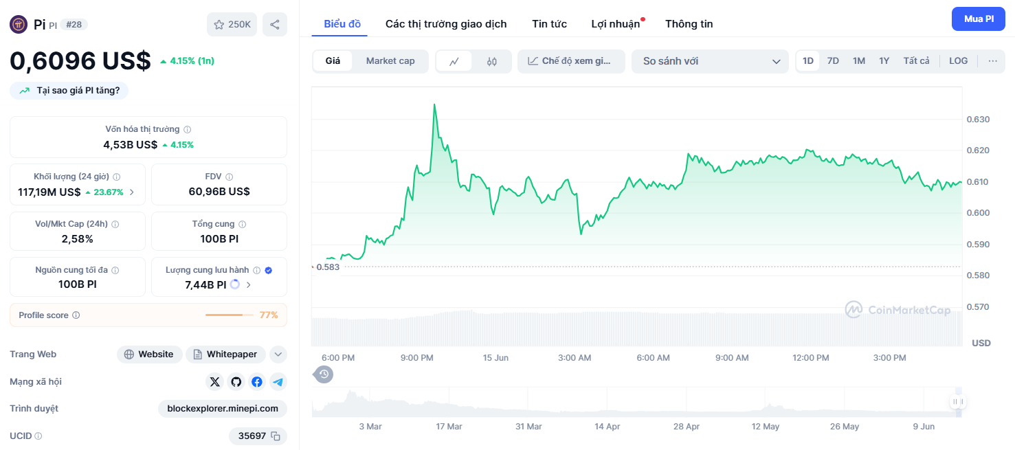The image size is (1015, 450).
Task: Open blockexplorer.minepi.com link
Action: 223,409
